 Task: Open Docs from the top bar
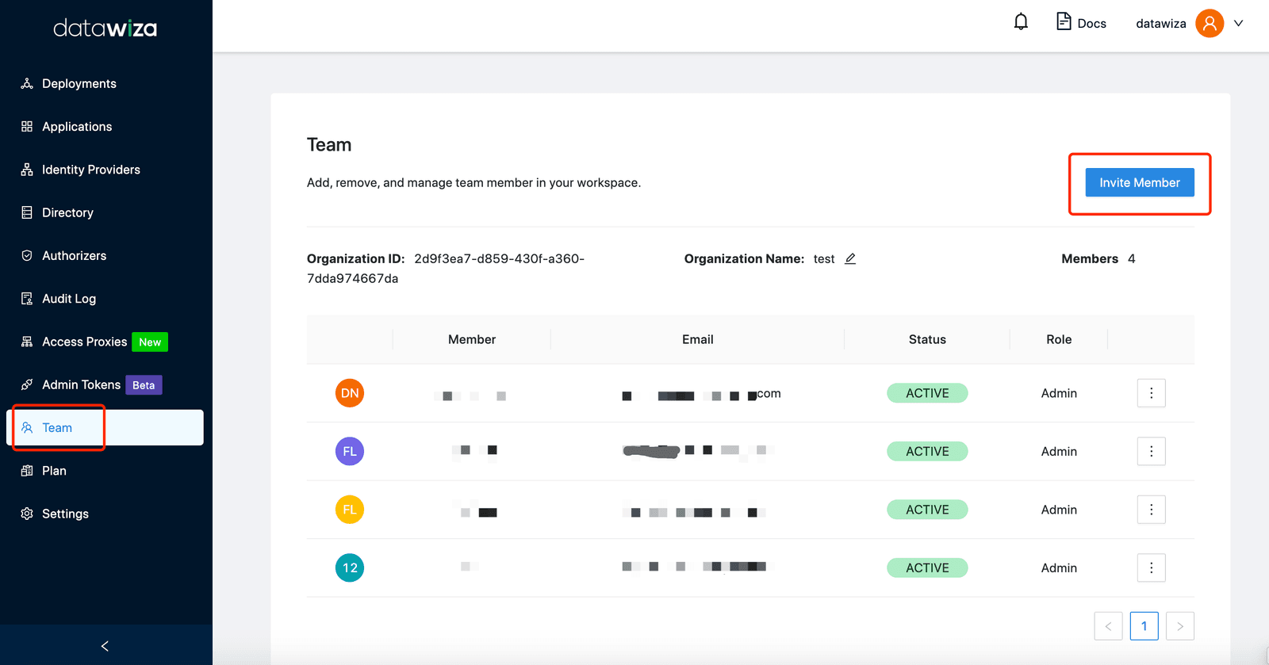[1081, 23]
